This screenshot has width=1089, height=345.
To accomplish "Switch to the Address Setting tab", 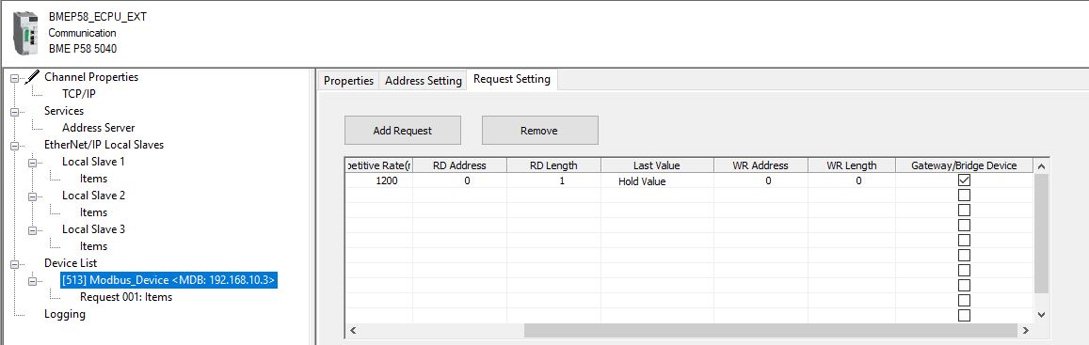I will (423, 81).
